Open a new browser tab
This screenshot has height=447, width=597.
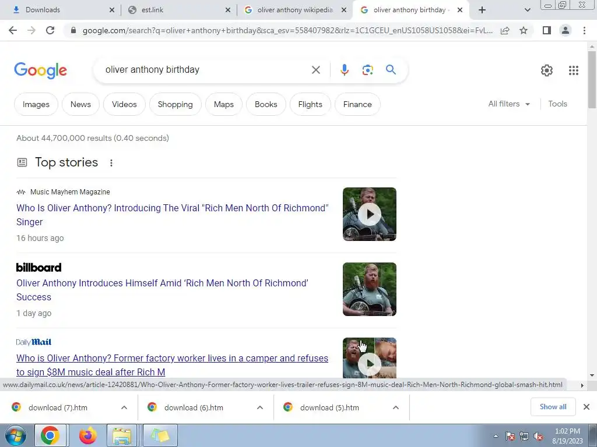pyautogui.click(x=482, y=10)
